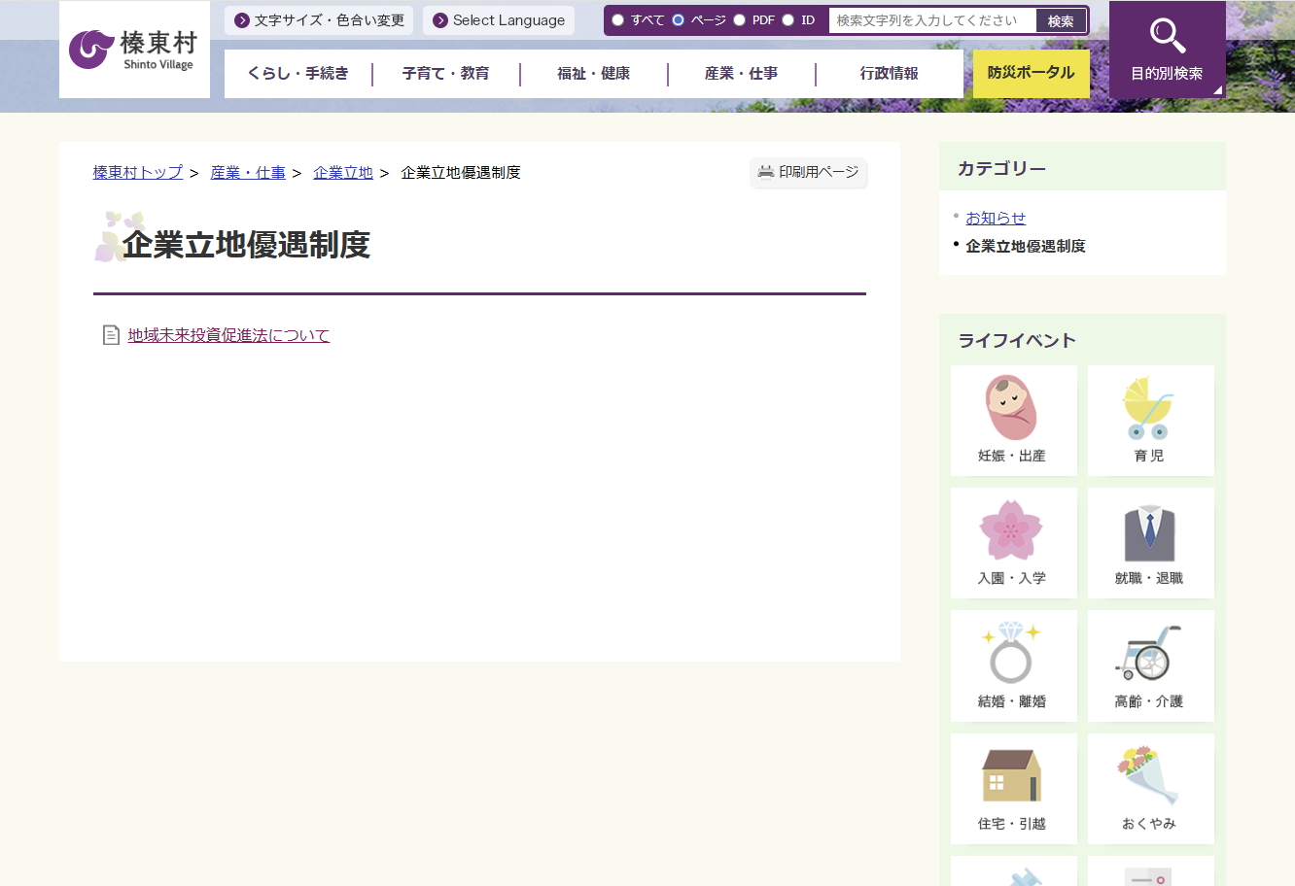The width and height of the screenshot is (1295, 886).
Task: Open the Select Language option
Action: [499, 20]
